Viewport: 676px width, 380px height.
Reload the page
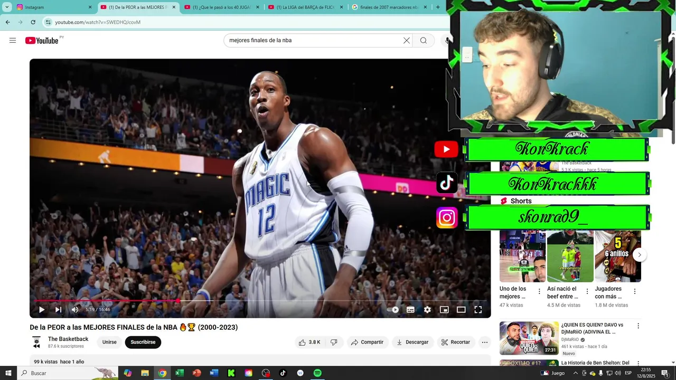[x=33, y=22]
